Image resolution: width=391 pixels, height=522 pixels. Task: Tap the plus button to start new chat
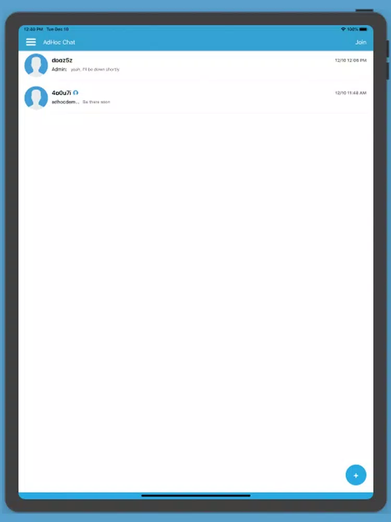[x=356, y=475]
